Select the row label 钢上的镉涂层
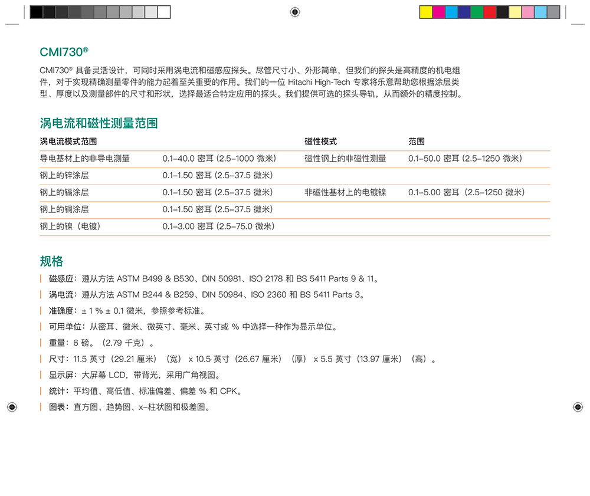590x496 pixels. point(64,192)
